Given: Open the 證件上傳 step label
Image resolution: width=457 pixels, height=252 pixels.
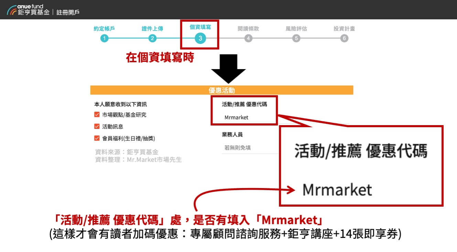Looking at the screenshot, I should pyautogui.click(x=152, y=29).
